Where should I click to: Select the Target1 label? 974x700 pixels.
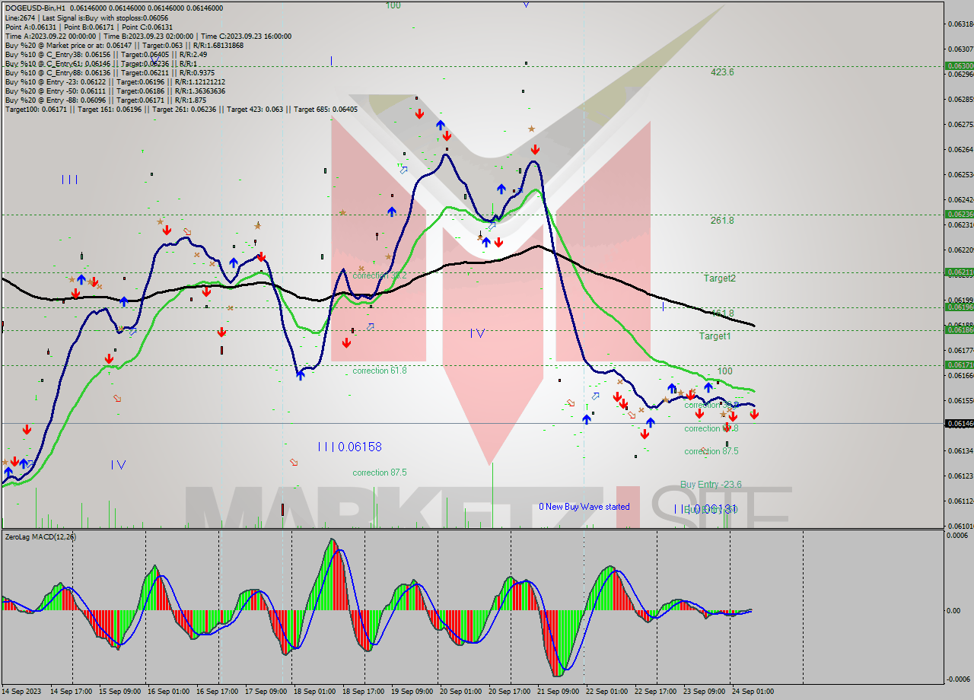(715, 336)
